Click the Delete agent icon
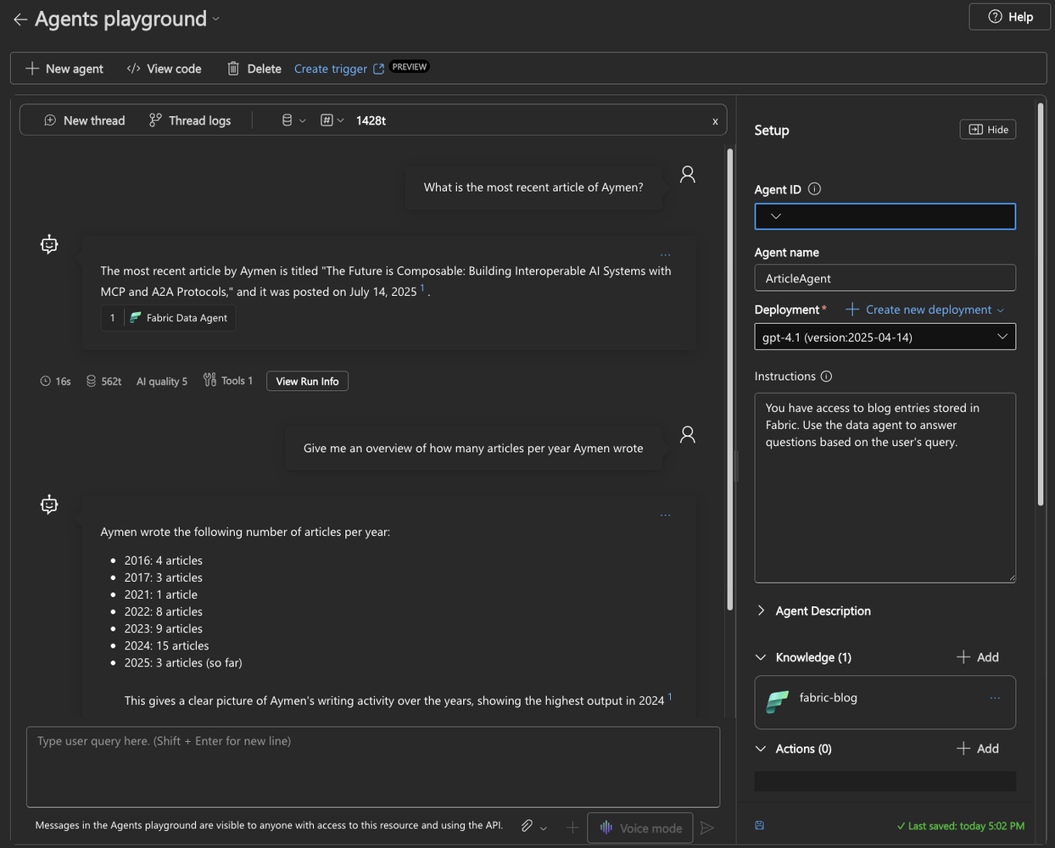Screen dimensions: 1055x848 click(233, 68)
